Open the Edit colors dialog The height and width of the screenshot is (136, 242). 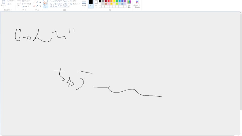click(129, 4)
